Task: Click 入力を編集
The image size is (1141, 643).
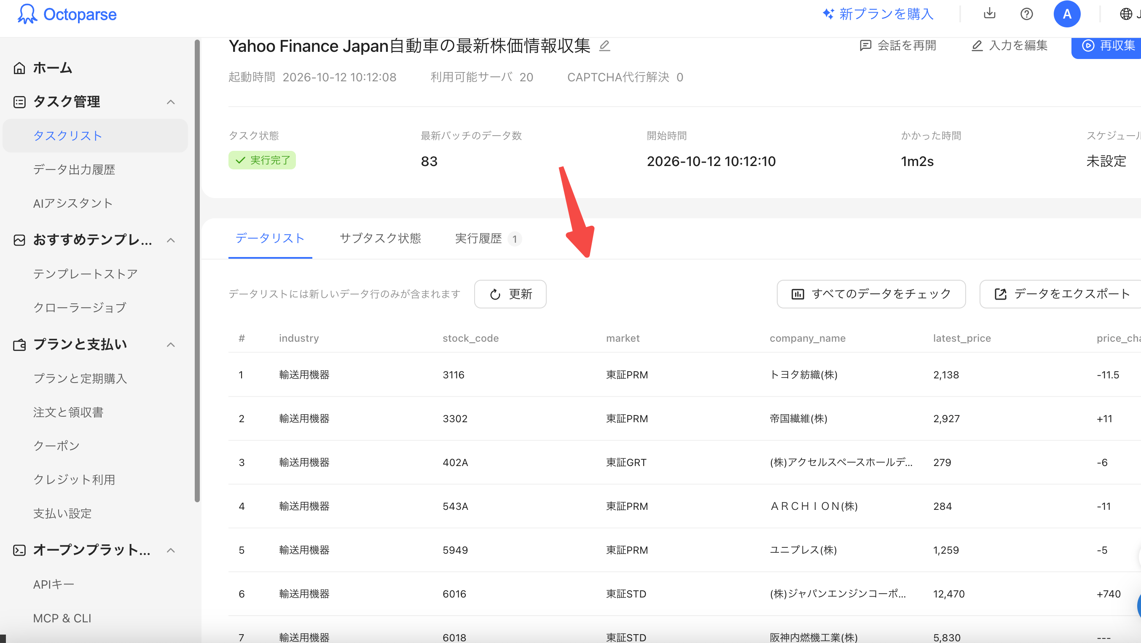Action: pos(1009,46)
